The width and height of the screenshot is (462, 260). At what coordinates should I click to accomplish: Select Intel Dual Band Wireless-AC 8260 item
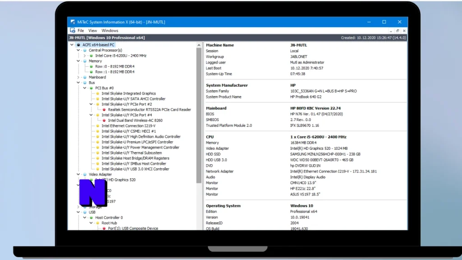click(x=135, y=120)
